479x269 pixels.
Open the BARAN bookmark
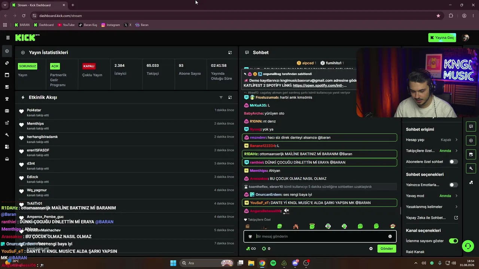[x=22, y=25]
